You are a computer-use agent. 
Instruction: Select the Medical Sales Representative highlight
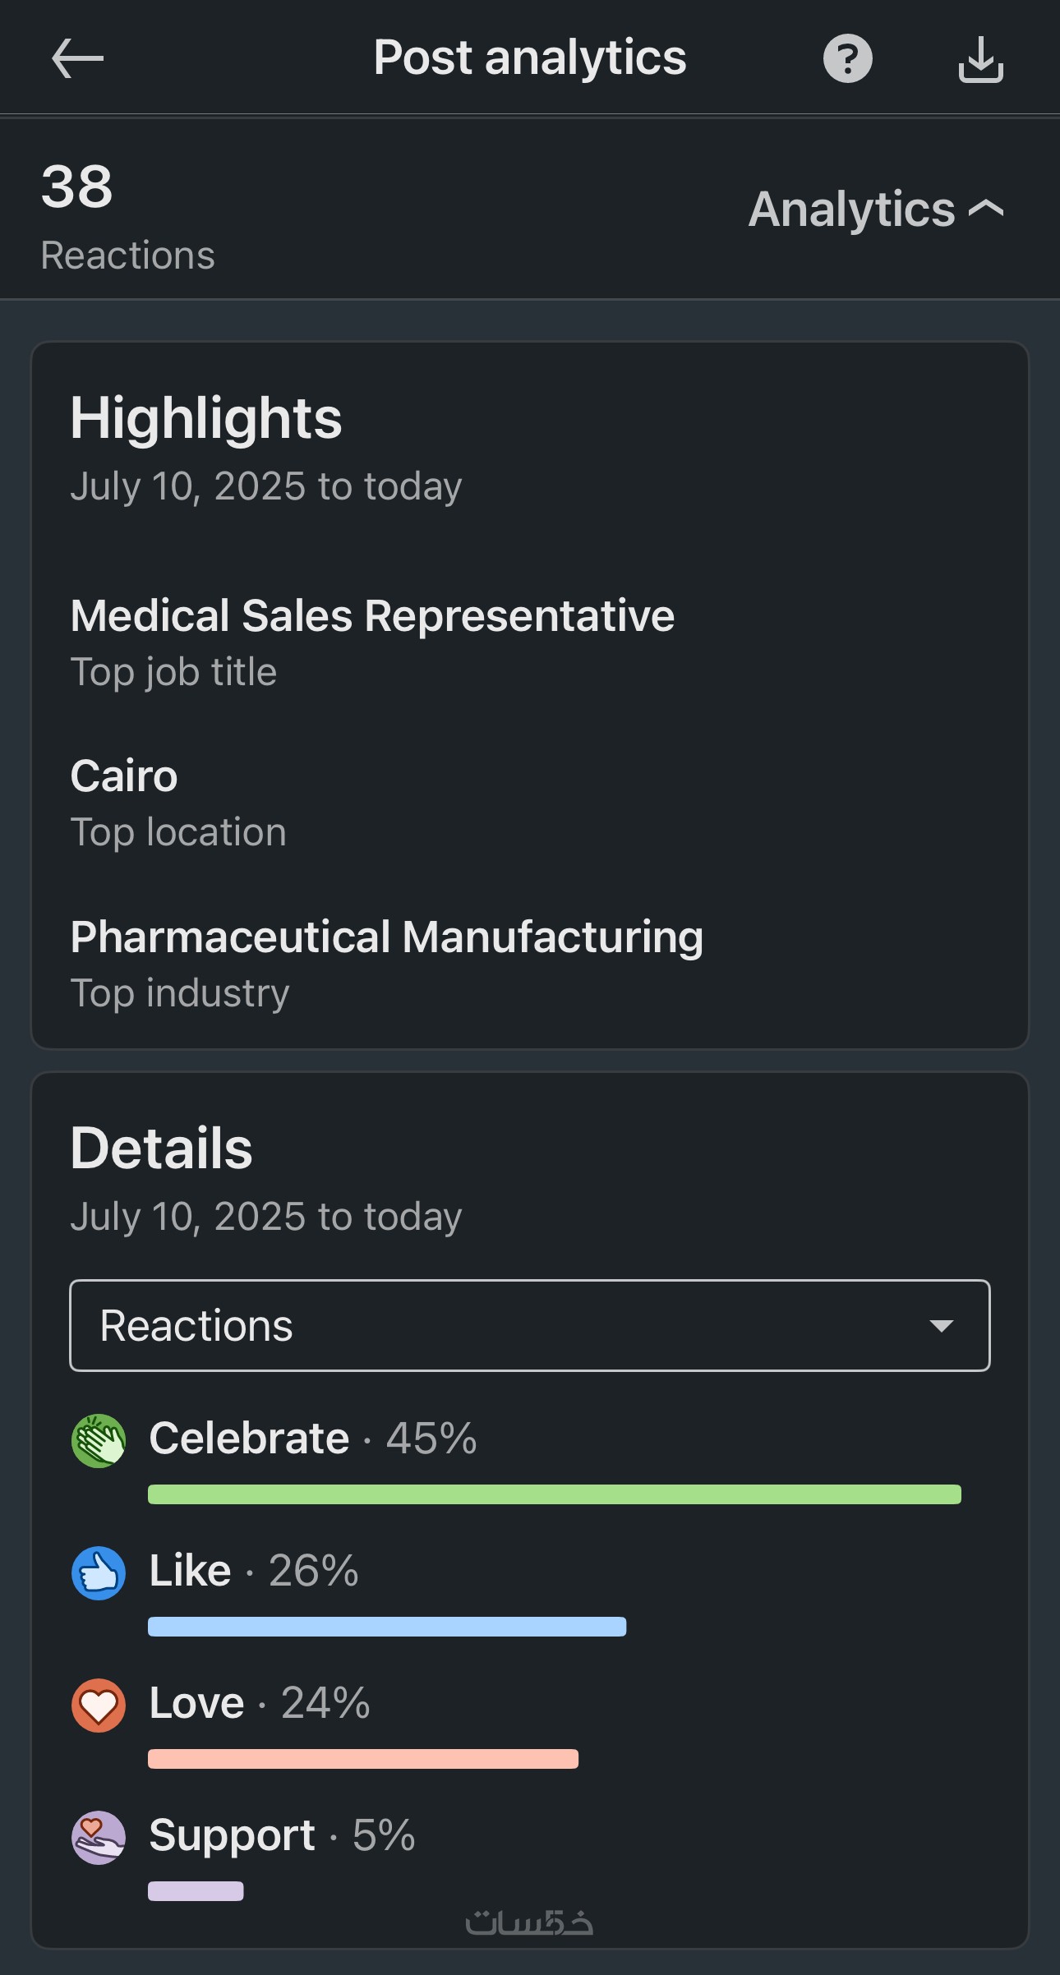pyautogui.click(x=372, y=616)
